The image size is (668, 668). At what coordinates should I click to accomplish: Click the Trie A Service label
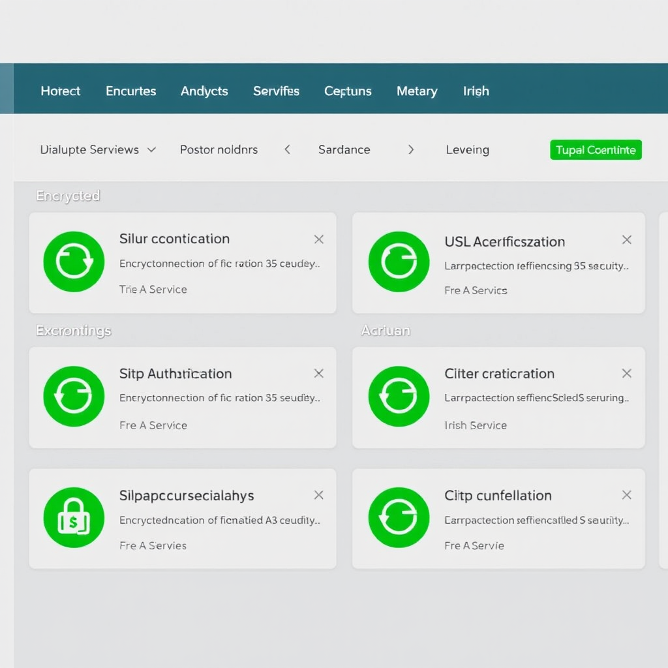pyautogui.click(x=153, y=289)
